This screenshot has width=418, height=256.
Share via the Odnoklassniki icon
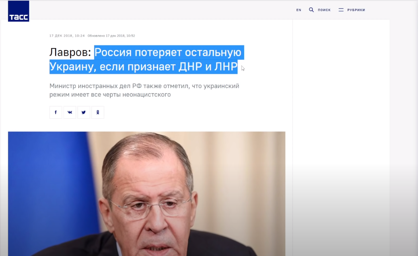coord(98,112)
